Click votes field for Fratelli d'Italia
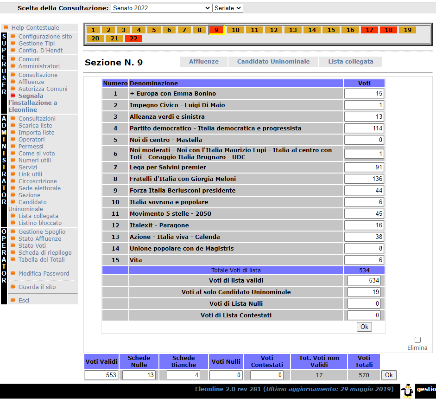This screenshot has width=436, height=399. 364,179
